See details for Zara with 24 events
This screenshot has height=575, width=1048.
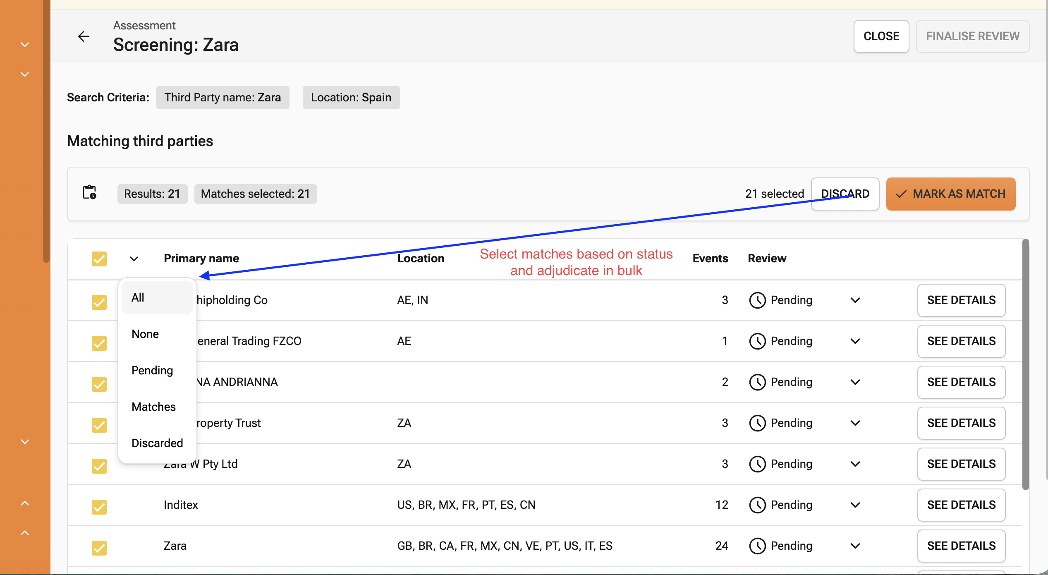pyautogui.click(x=961, y=546)
